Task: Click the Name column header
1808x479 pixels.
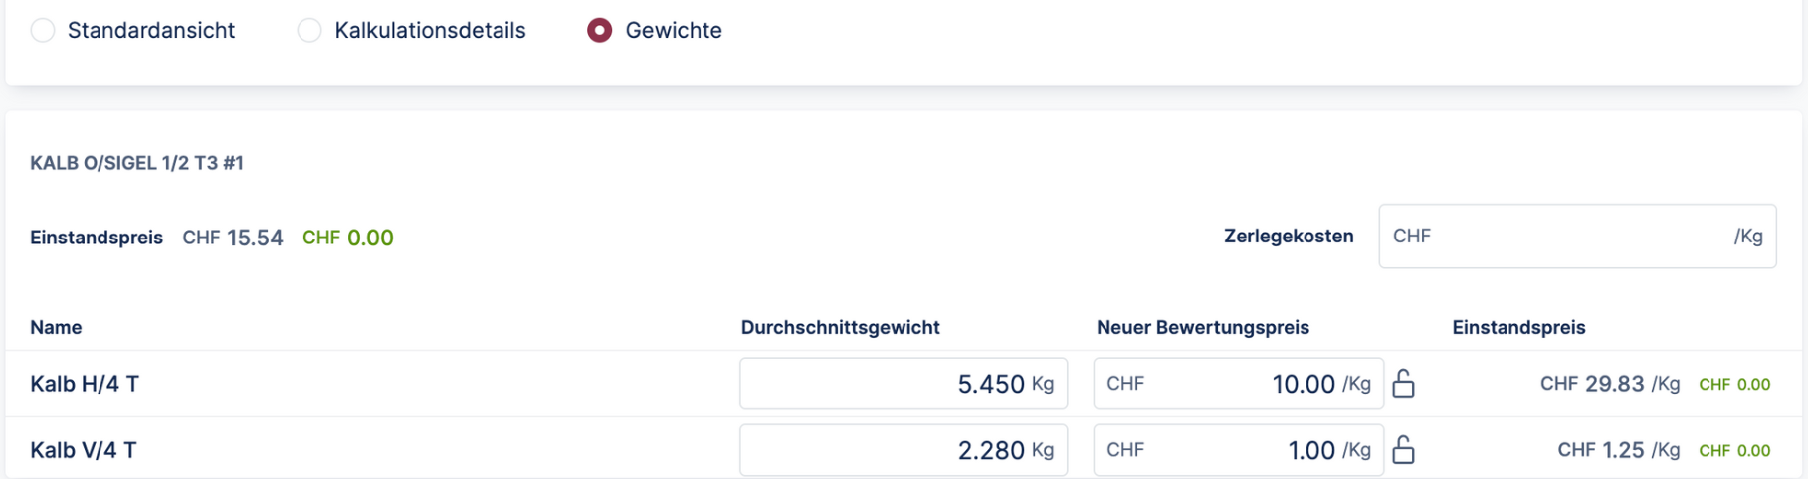Action: tap(56, 327)
